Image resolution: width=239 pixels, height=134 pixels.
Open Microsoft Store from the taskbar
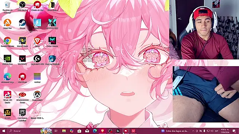[x=79, y=131]
